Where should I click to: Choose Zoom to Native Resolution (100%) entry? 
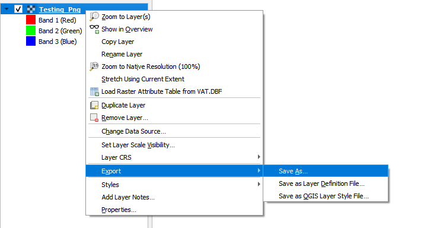pos(151,66)
